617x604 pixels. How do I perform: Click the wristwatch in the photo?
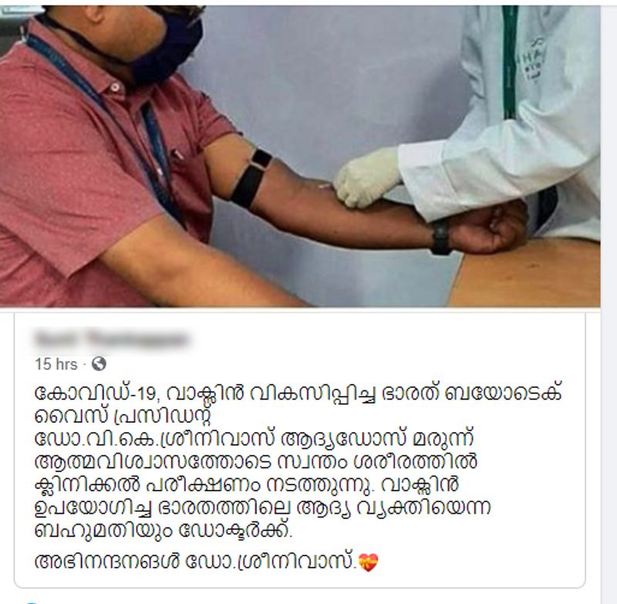pyautogui.click(x=440, y=238)
